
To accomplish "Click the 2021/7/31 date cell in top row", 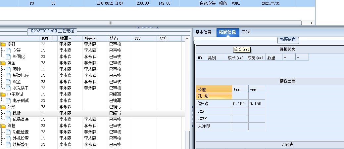I will (x=271, y=4).
